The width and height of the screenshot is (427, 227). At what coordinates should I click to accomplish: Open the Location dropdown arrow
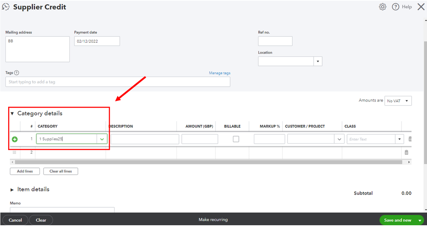coord(318,61)
